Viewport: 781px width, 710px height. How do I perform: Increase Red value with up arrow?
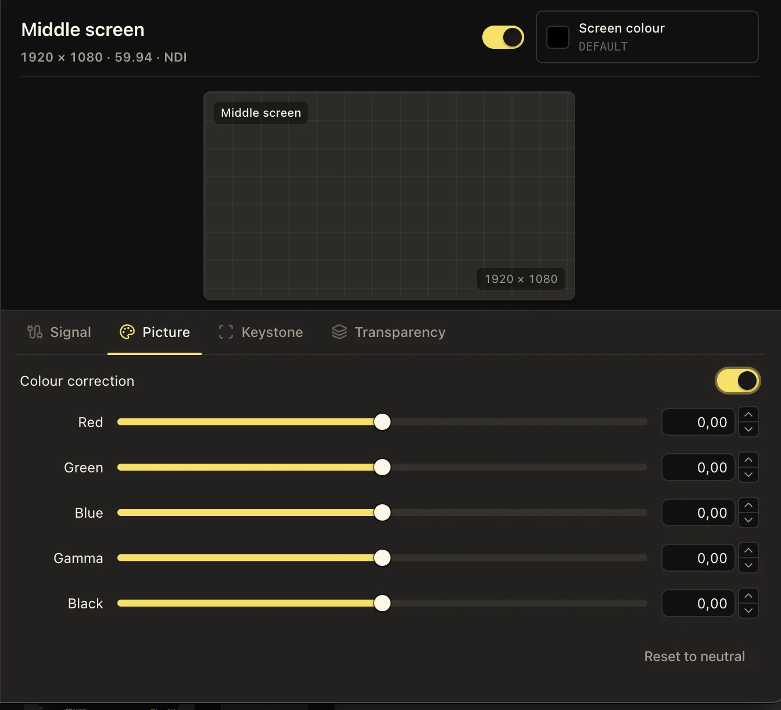[748, 414]
